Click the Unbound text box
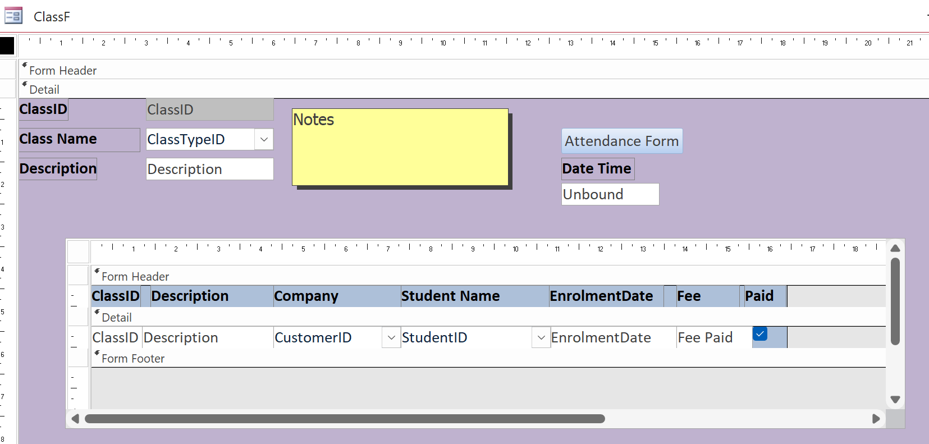This screenshot has height=444, width=929. coord(610,194)
